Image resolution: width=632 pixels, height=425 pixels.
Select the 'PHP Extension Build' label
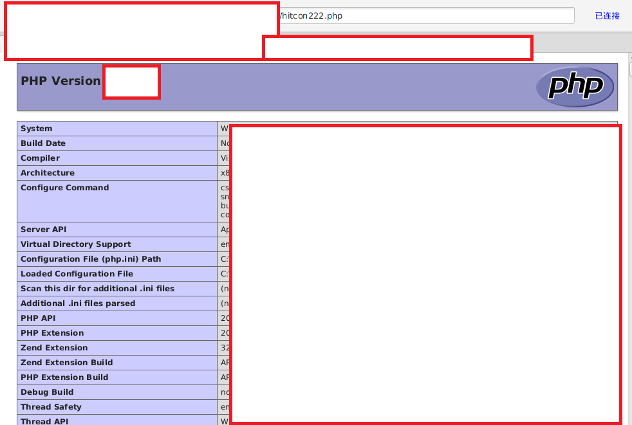[x=64, y=377]
